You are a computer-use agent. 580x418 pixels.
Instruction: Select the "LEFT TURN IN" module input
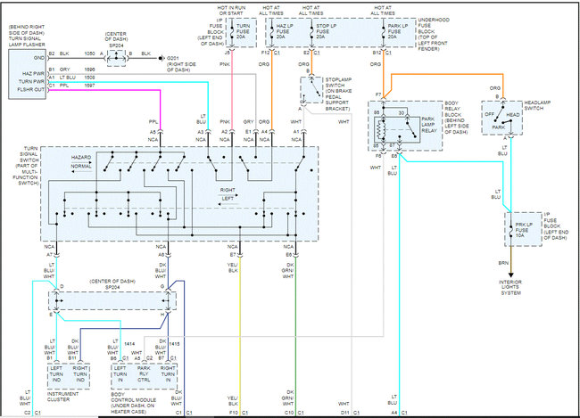point(120,374)
